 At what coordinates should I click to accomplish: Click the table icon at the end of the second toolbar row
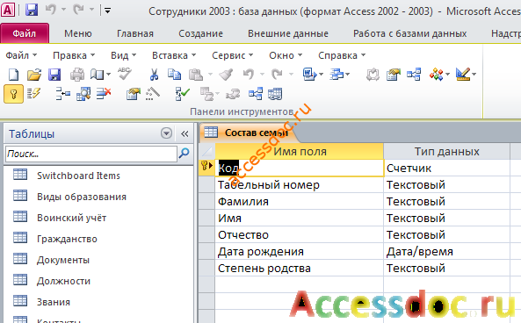point(275,94)
